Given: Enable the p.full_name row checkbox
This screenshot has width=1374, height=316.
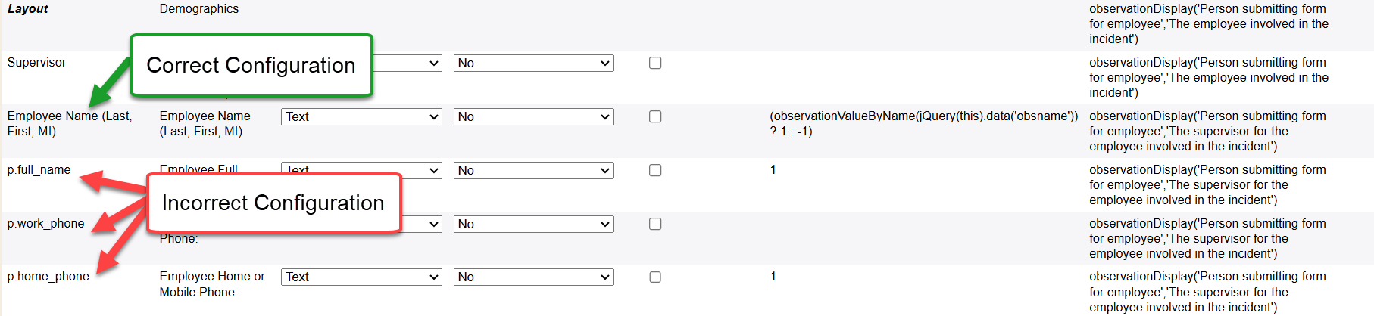Looking at the screenshot, I should click(x=655, y=171).
